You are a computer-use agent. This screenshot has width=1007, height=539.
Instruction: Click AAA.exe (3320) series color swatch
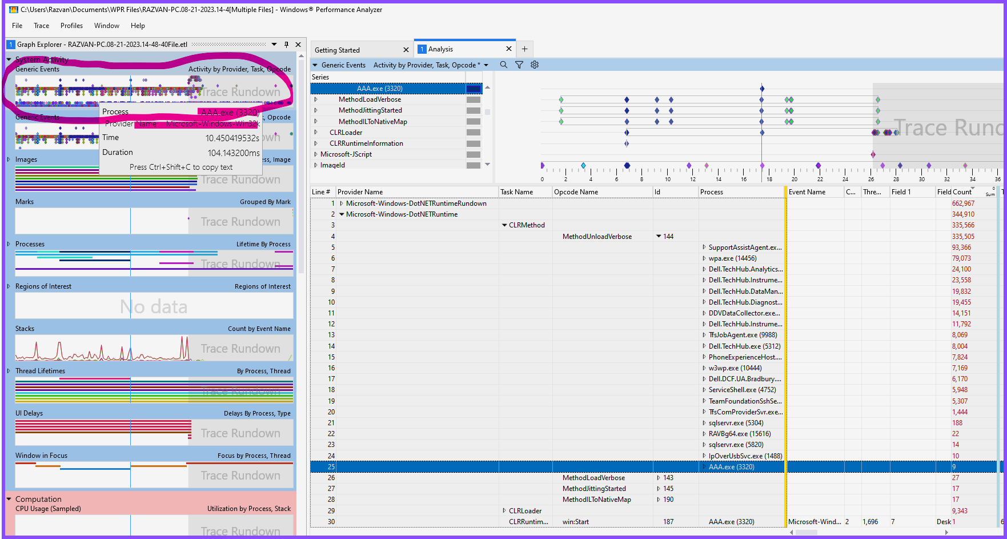[474, 89]
